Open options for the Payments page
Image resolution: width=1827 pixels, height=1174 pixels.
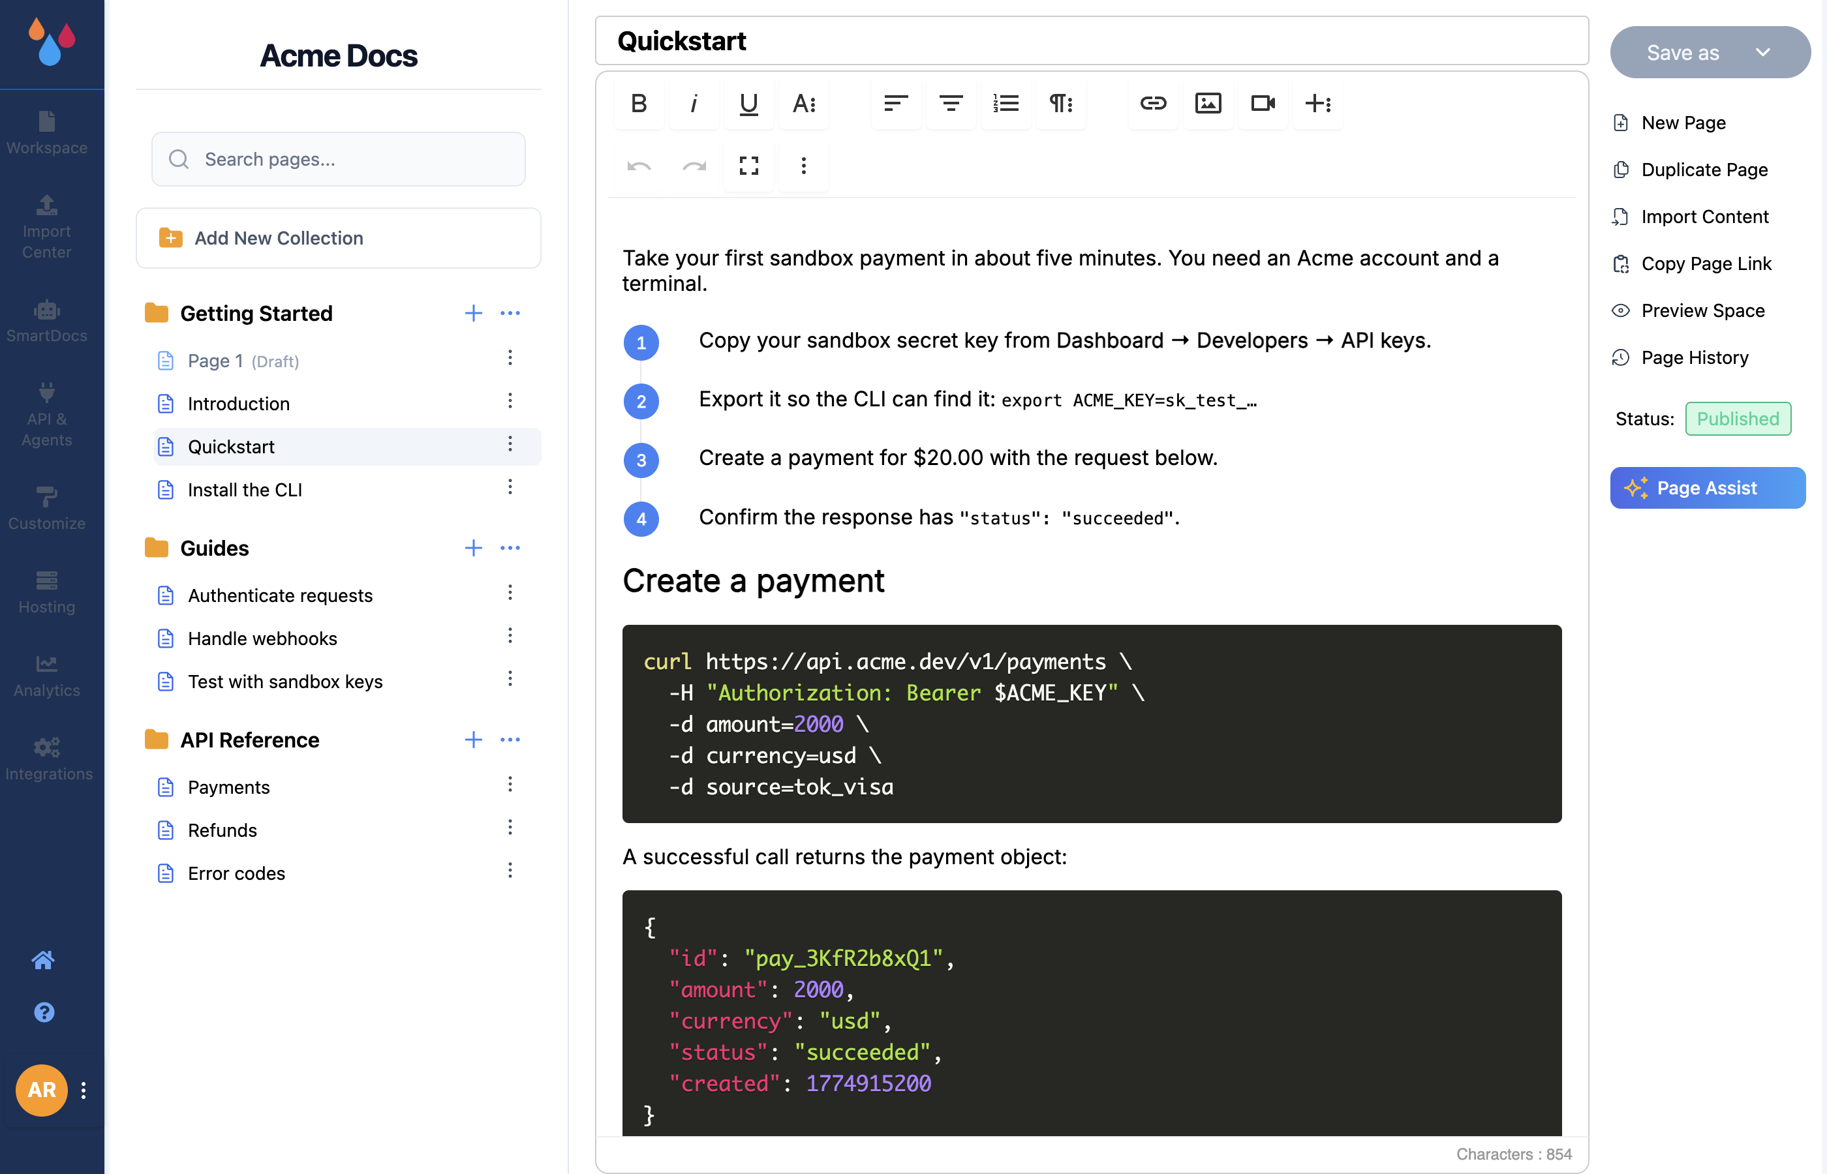[510, 785]
